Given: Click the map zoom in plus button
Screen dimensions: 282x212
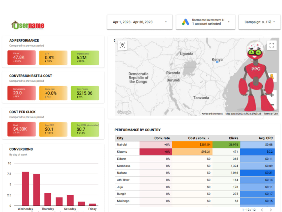Looking at the screenshot, I should [x=272, y=95].
